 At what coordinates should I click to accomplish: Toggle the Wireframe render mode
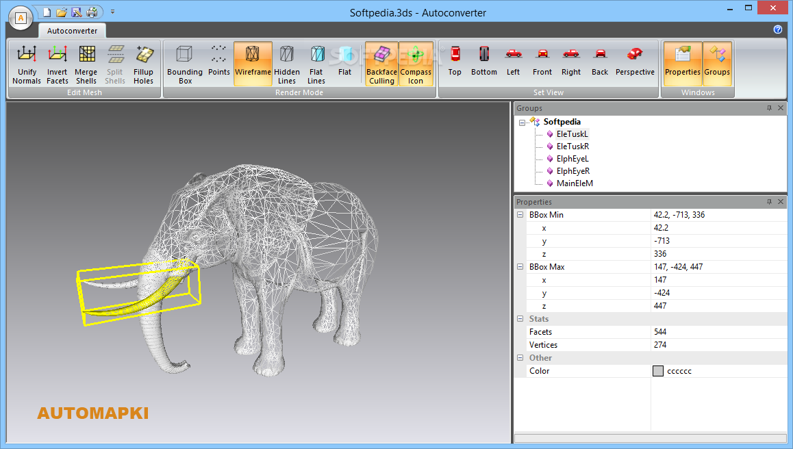(x=253, y=64)
